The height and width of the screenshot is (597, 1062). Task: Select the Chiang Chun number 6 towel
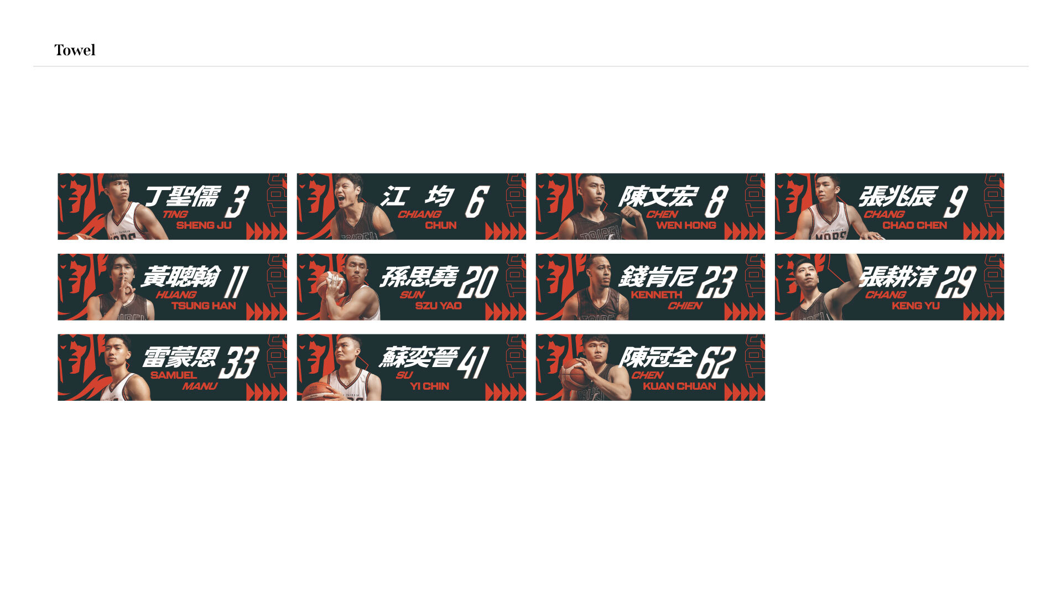tap(411, 206)
